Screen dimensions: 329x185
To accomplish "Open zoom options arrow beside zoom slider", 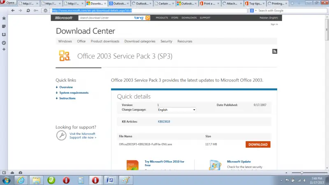I will [x=286, y=173].
